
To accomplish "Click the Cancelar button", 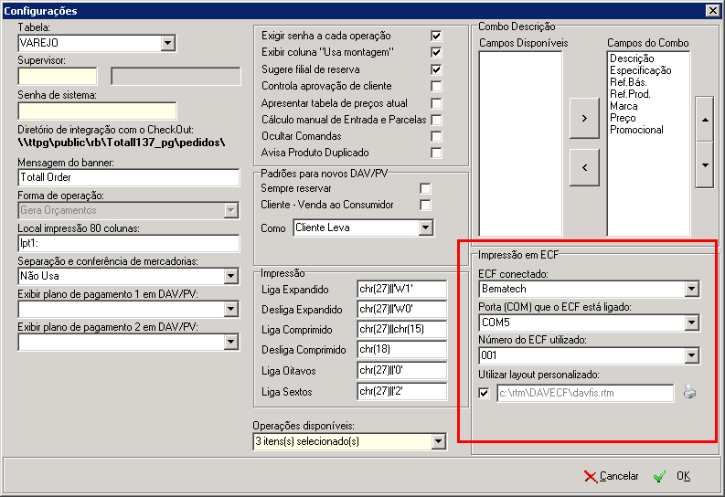I will (612, 476).
